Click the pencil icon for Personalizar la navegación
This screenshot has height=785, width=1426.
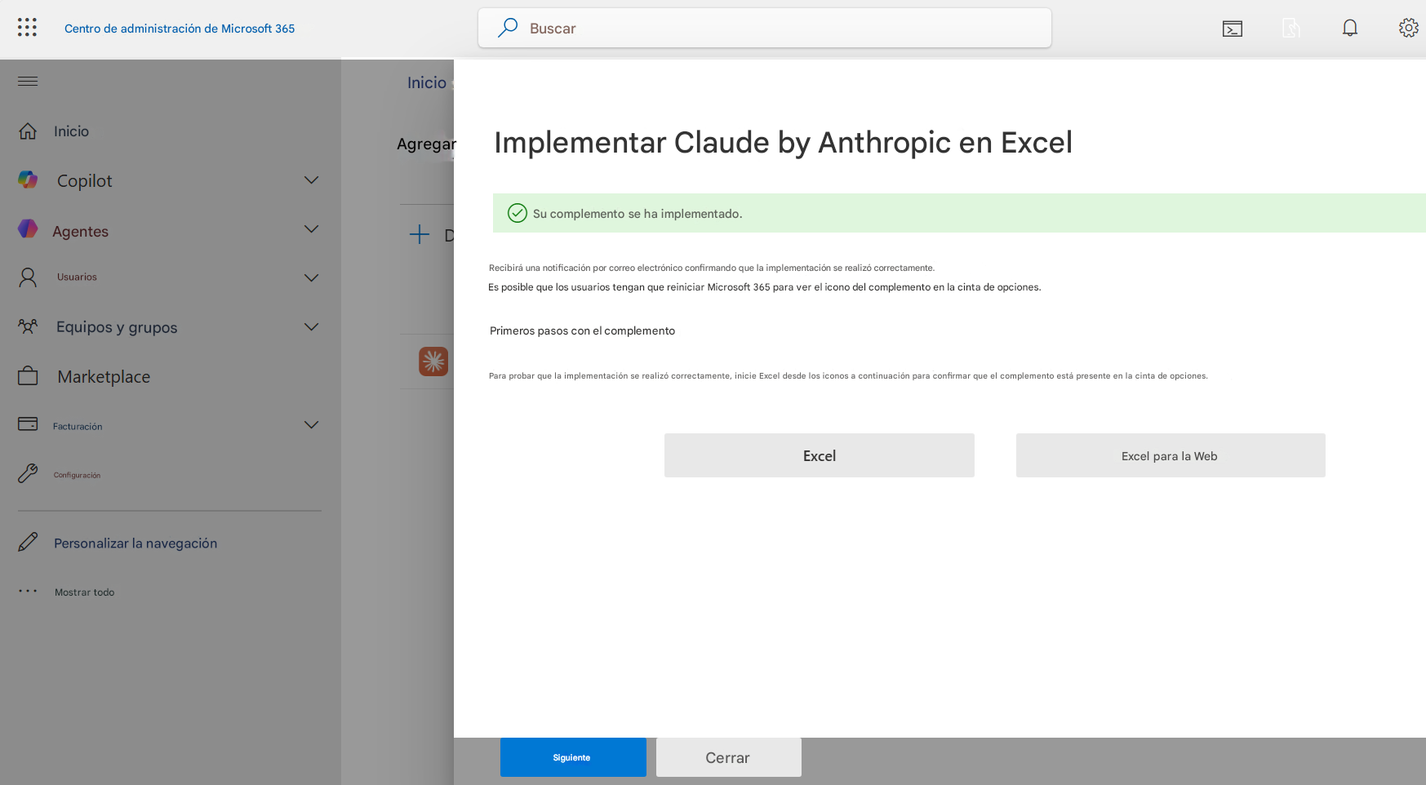pyautogui.click(x=28, y=542)
